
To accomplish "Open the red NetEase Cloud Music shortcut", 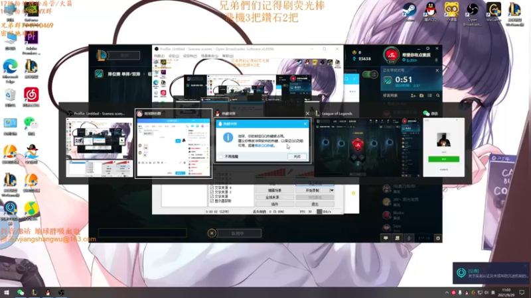I will click(31, 97).
